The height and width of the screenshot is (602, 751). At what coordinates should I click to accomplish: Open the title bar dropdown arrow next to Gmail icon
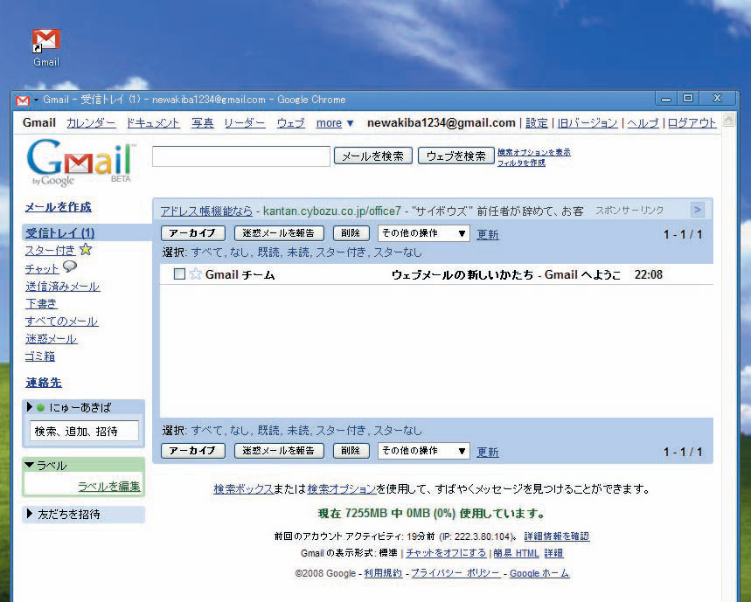[x=36, y=100]
